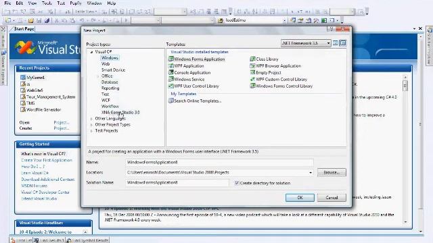Open Create Your First Application link
The height and width of the screenshot is (243, 433).
pyautogui.click(x=47, y=160)
